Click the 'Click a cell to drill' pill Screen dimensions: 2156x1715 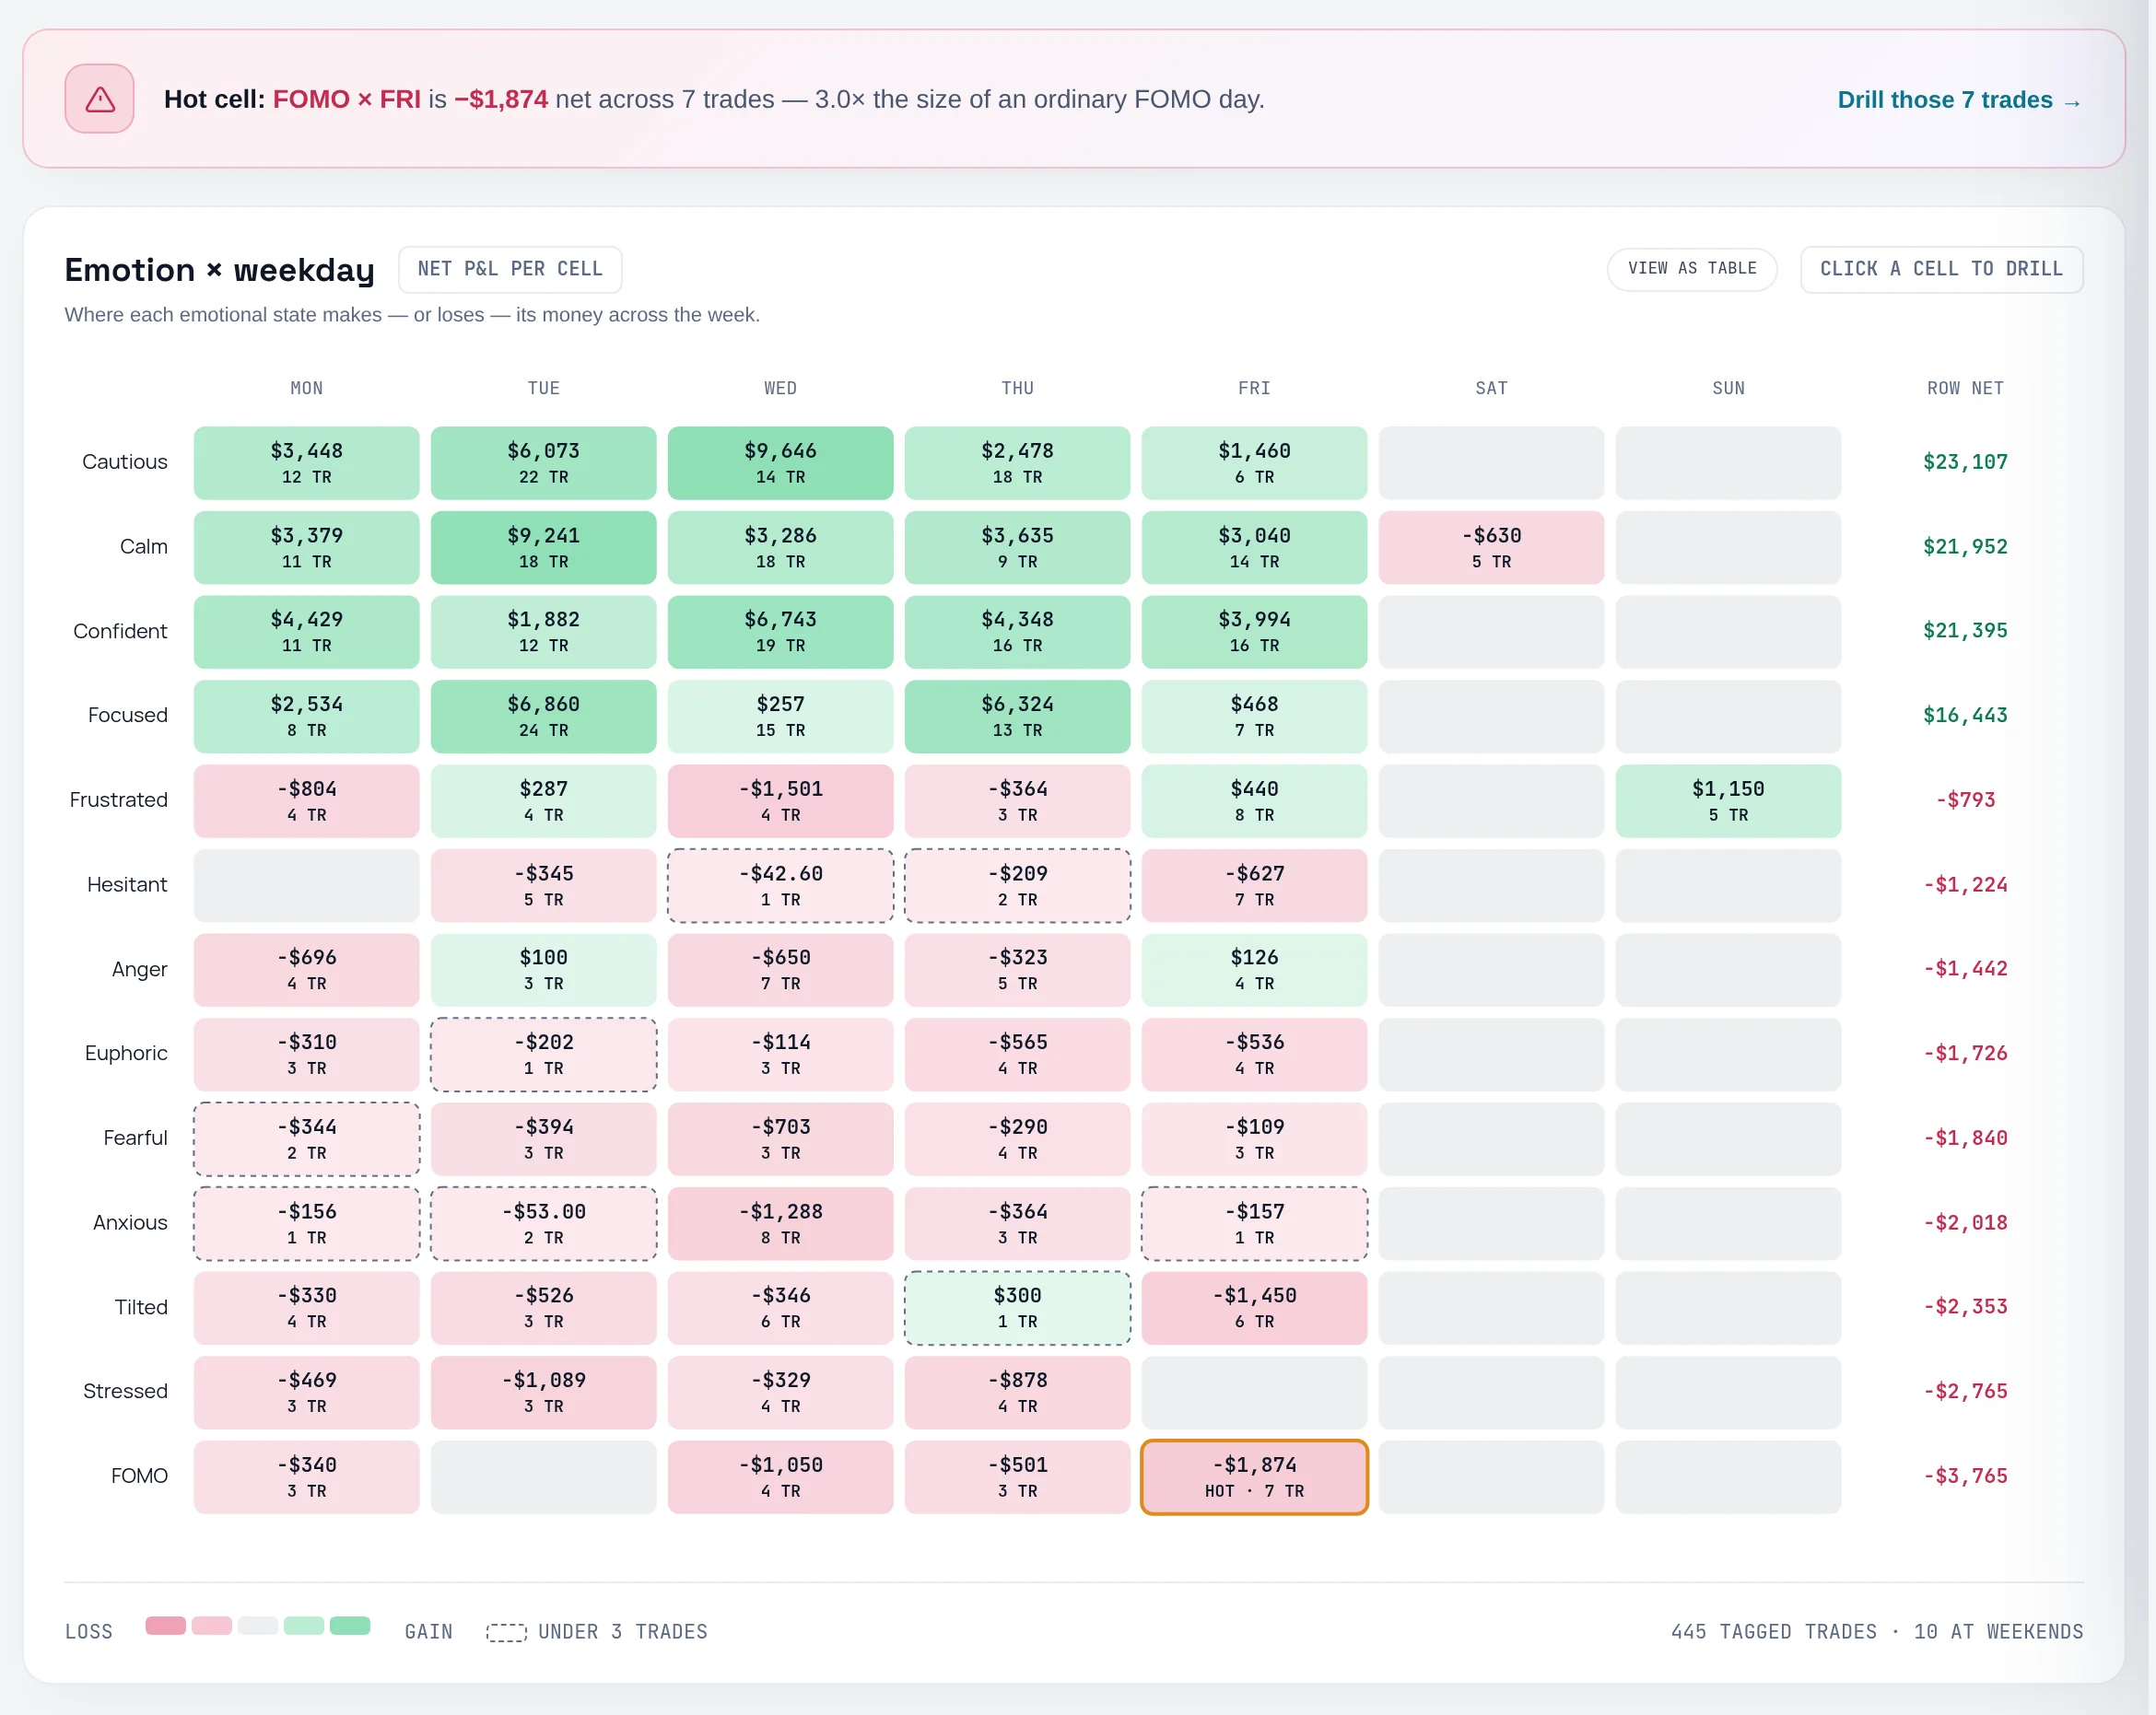[1941, 269]
